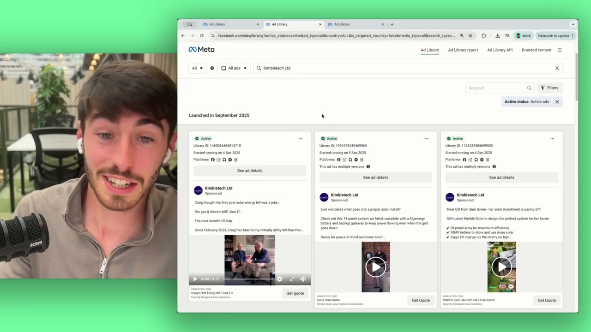Click the keyword search magnifier icon
This screenshot has height=332, width=591.
pyautogui.click(x=529, y=88)
